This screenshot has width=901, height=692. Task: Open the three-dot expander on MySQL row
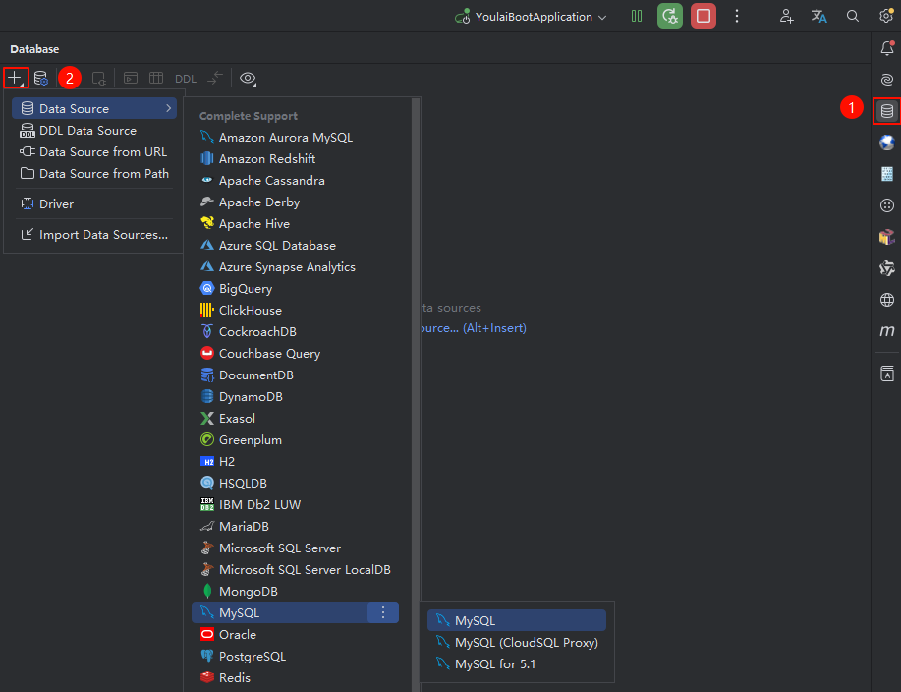383,612
